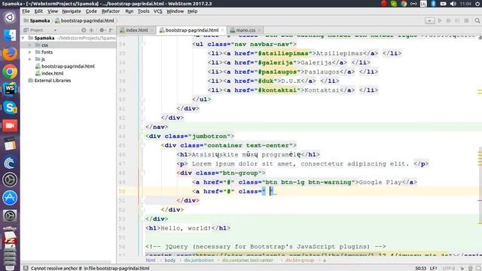Open the blue App Store launcher icon
482x271 pixels.
[x=10, y=197]
